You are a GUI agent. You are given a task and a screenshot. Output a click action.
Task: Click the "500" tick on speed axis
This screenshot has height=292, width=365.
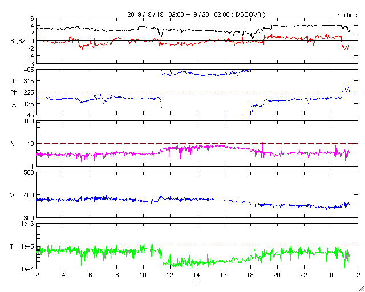coord(29,173)
